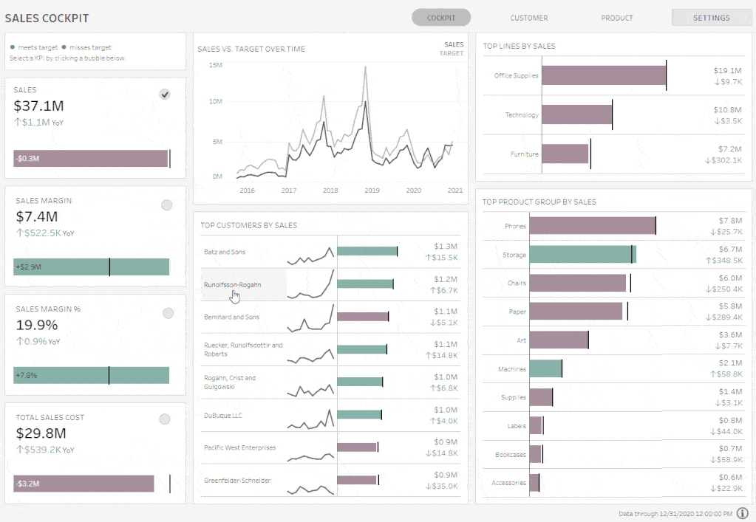Select the Phones product group bar
Screen dimensions: 756x522
(592, 226)
